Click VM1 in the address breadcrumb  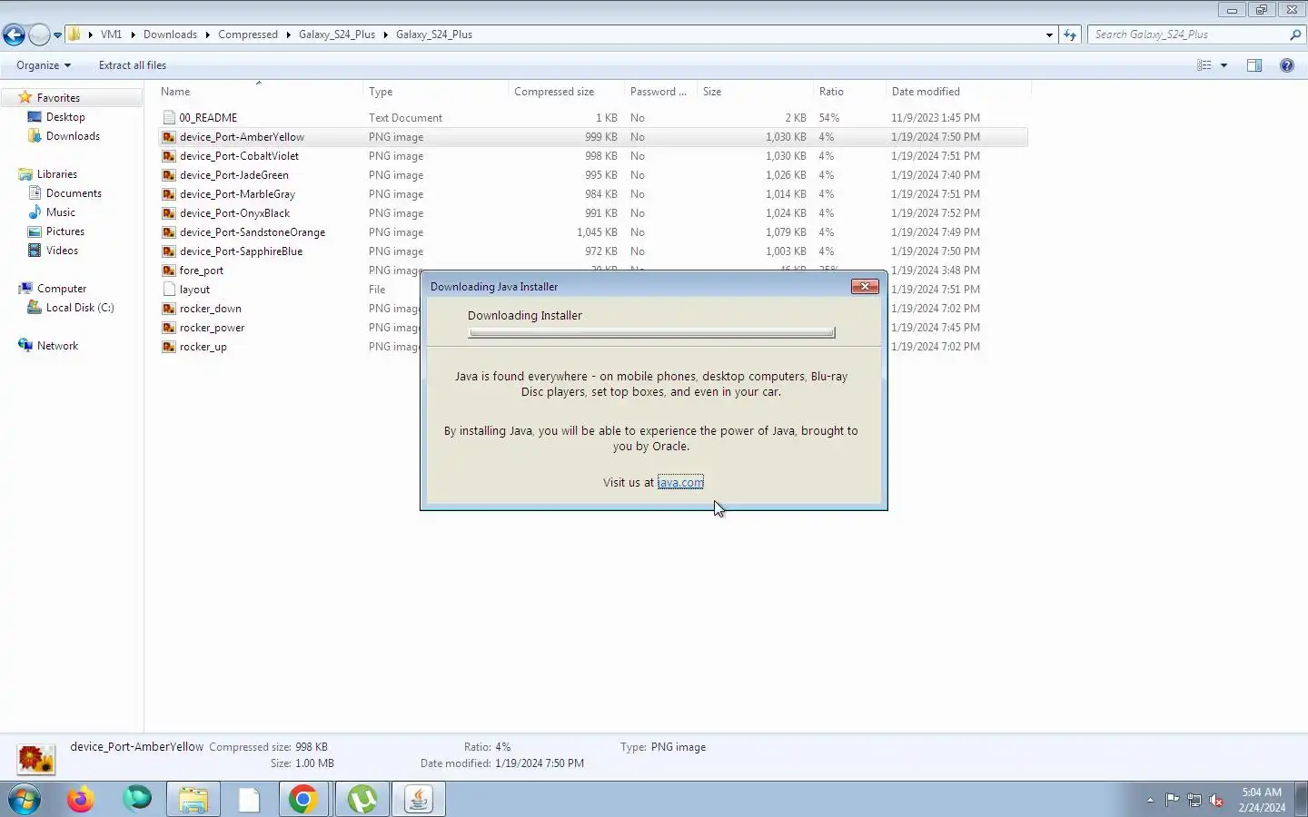tap(111, 34)
